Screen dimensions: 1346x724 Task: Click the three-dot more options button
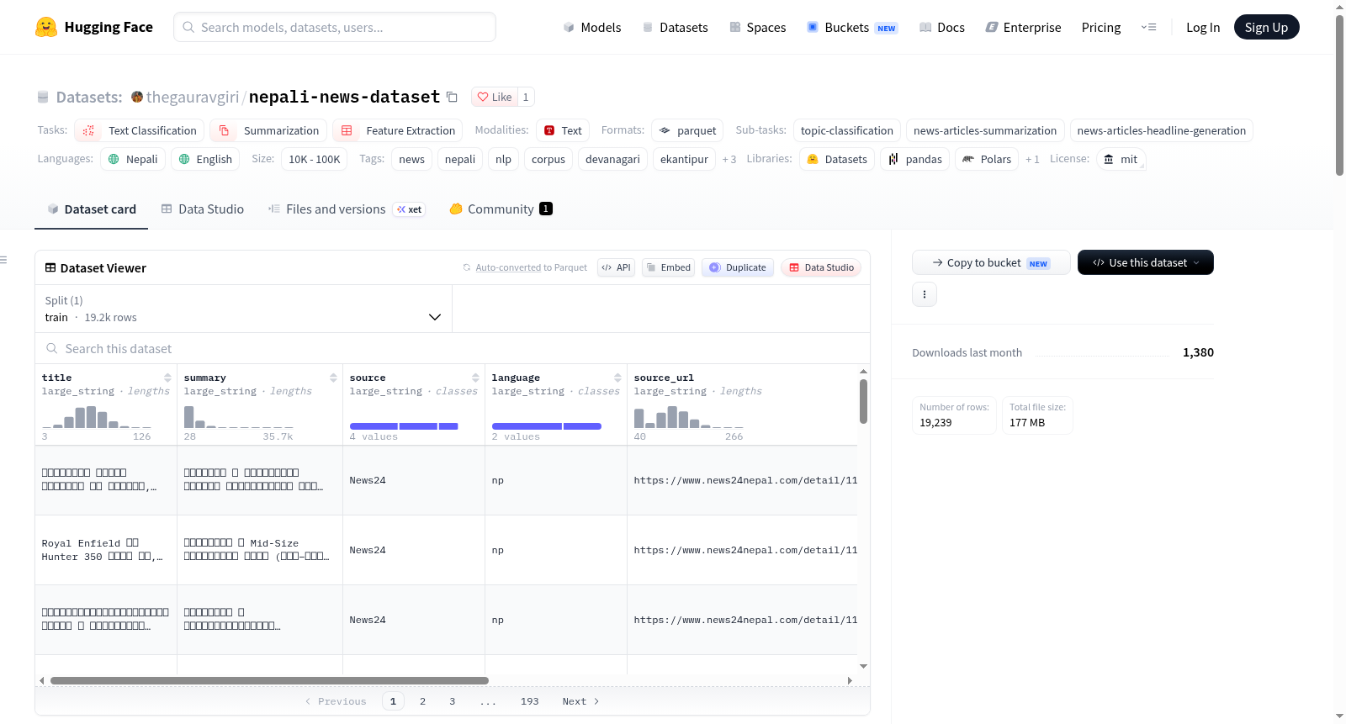tap(925, 294)
